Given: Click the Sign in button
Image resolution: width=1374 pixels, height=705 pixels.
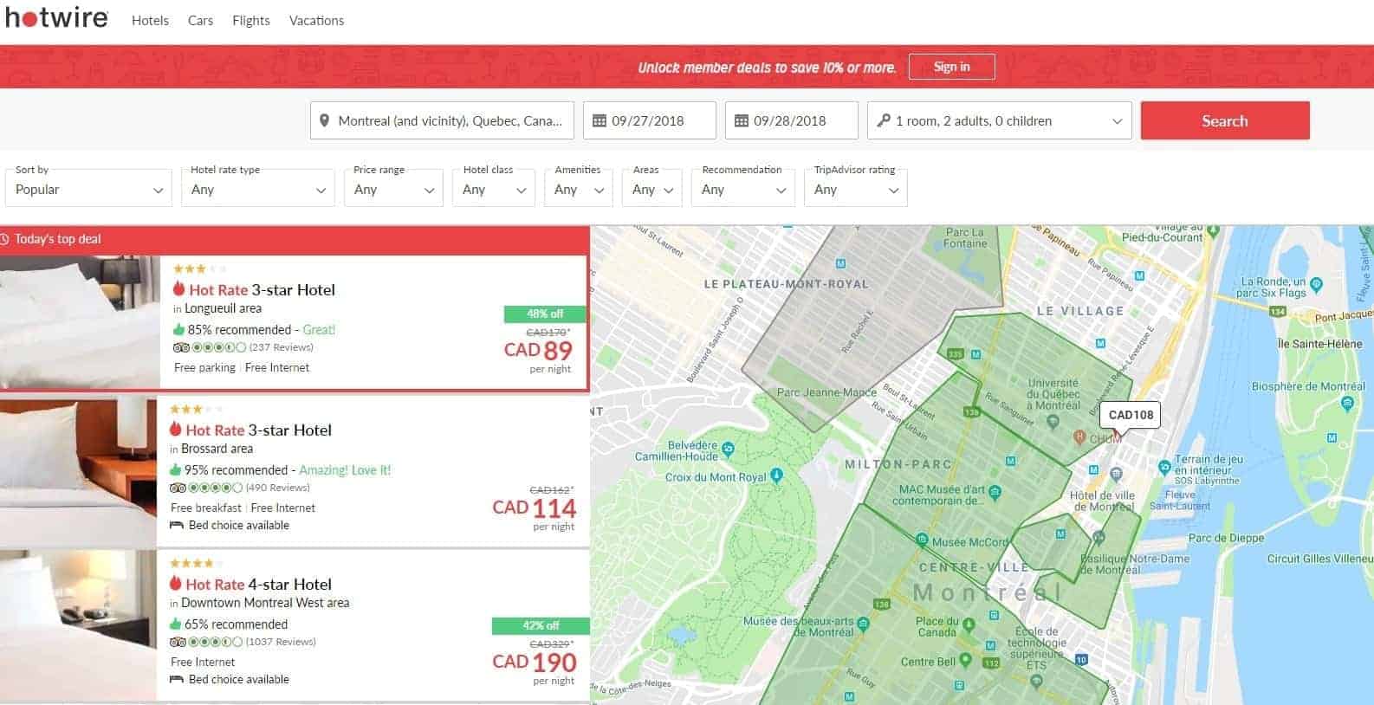Looking at the screenshot, I should [951, 67].
